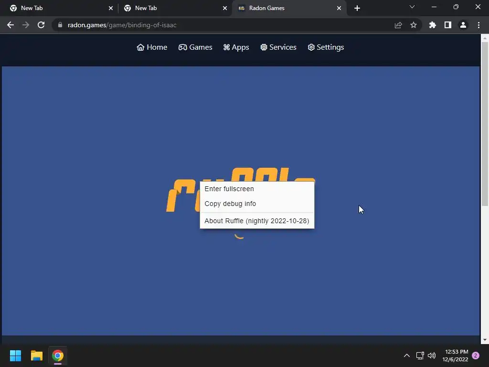View site info via lock icon
This screenshot has width=489, height=367.
[60, 25]
